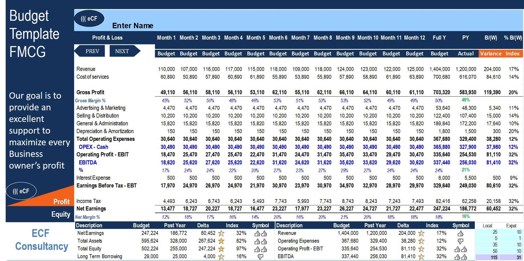Click the Enter Name field
Viewport: 524px width, 261px height.
click(x=132, y=26)
